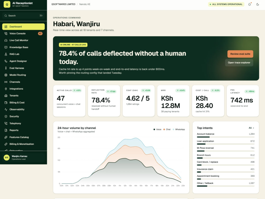Click the Billing & Cost wallet icon
The width and height of the screenshot is (265, 199).
[x=6, y=102]
